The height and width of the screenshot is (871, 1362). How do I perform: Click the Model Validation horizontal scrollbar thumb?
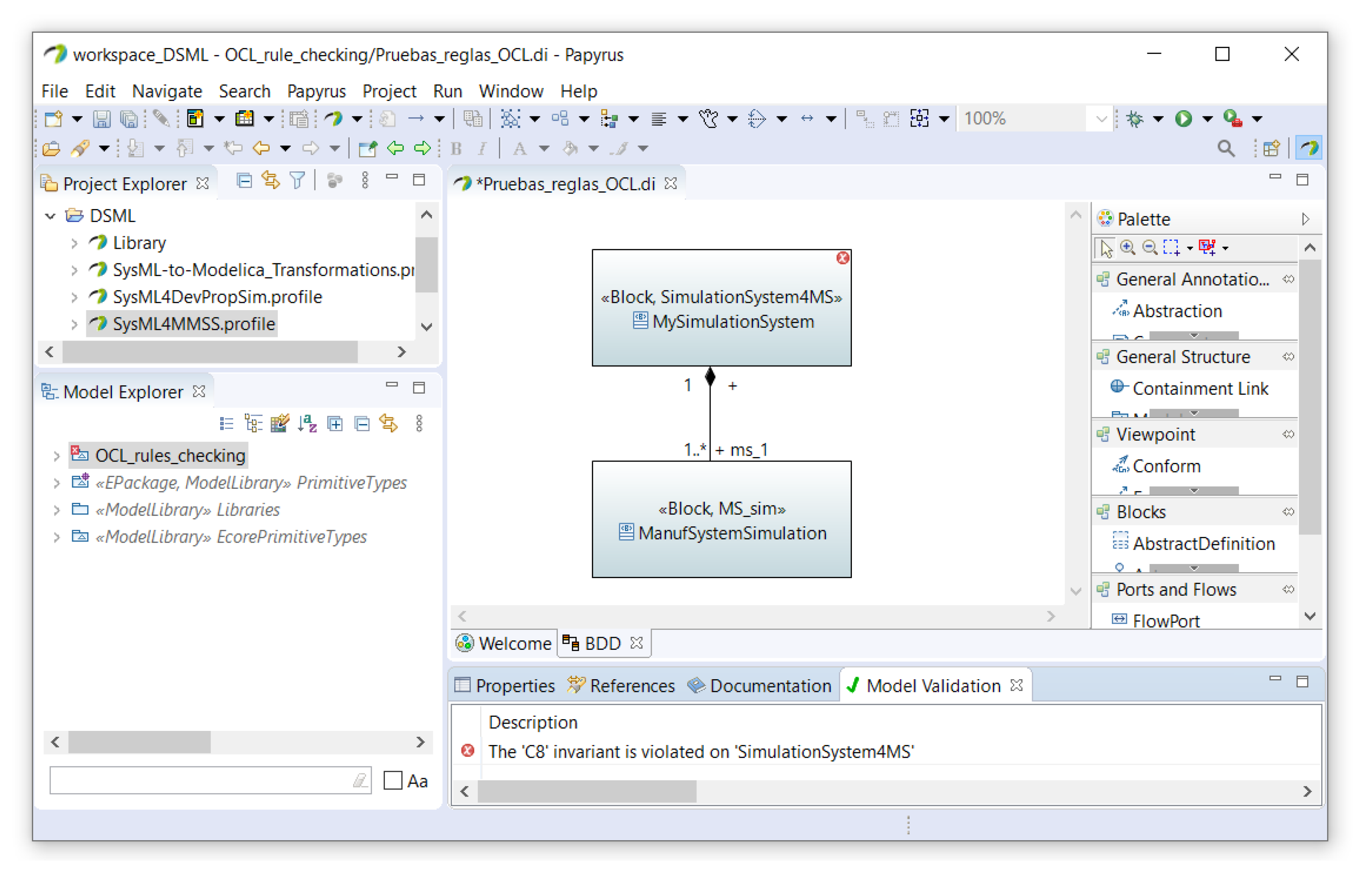pos(586,792)
